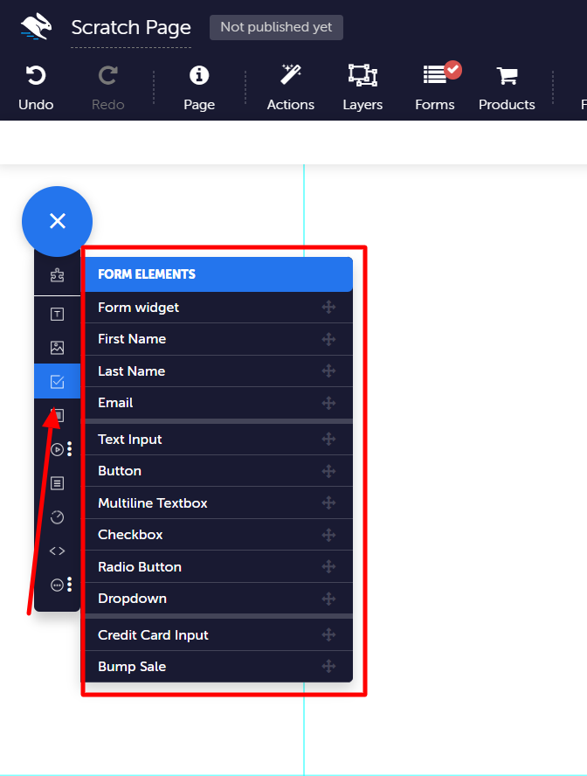Open the Forms toolbar icon
Image resolution: width=587 pixels, height=776 pixels.
point(435,75)
